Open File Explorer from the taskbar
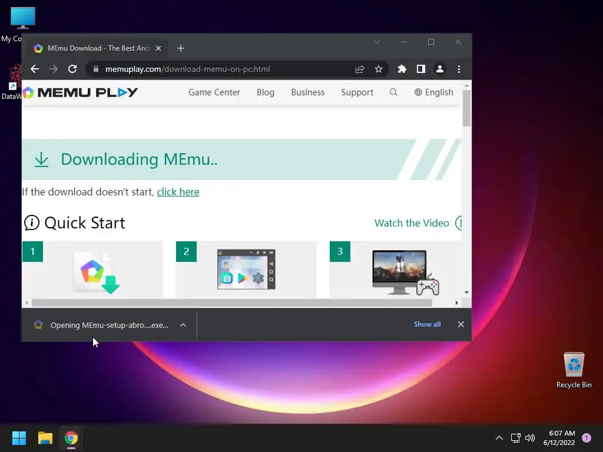Screen dimensions: 603x452 (45, 438)
